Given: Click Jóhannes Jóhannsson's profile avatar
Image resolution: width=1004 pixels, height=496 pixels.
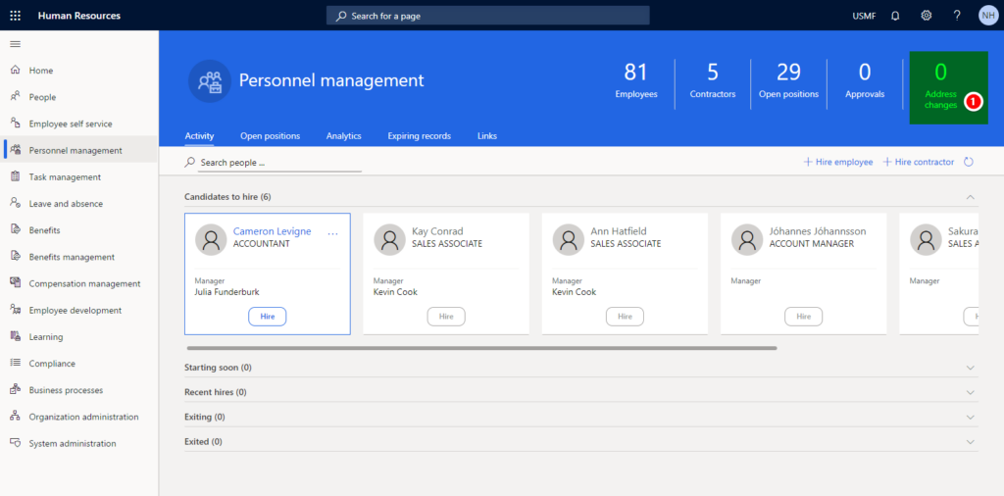Looking at the screenshot, I should [x=747, y=240].
